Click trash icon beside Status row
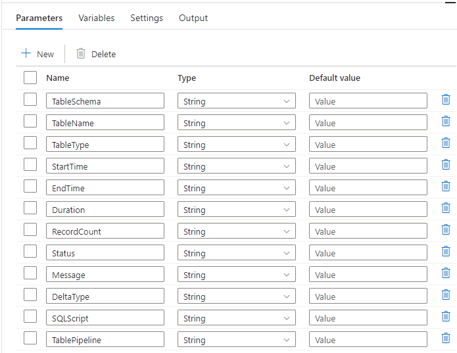Image resolution: width=457 pixels, height=353 pixels. pos(446,251)
